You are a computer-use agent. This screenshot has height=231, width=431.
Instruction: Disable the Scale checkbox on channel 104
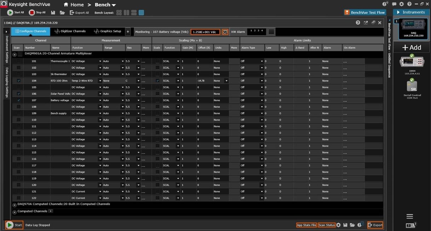click(157, 81)
